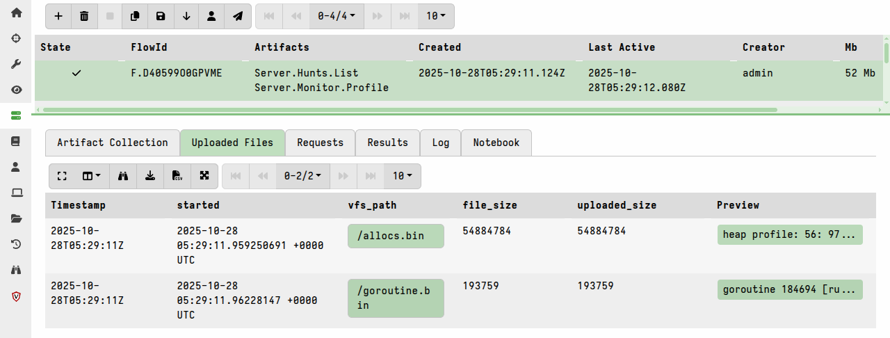Select the F.D40599O0GPVME flow row

coord(177,73)
